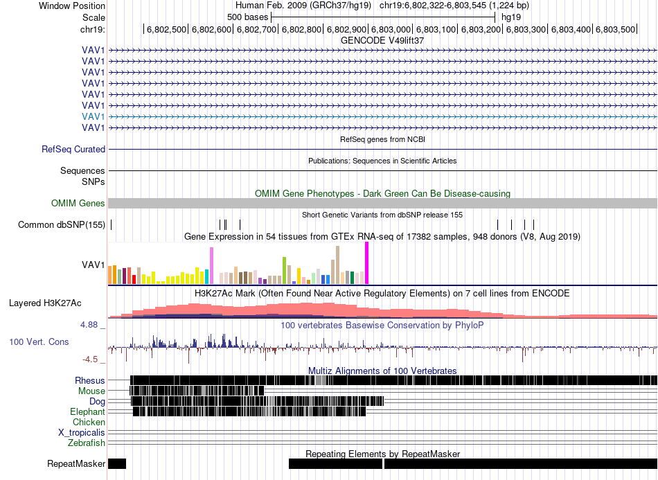Open 100 vertebrates Basewise Conservation by PhyloP title
Viewport: 658px width, 480px height.
382,325
